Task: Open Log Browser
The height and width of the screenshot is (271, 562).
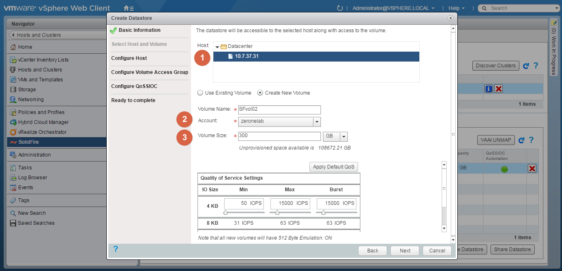Action: 33,178
